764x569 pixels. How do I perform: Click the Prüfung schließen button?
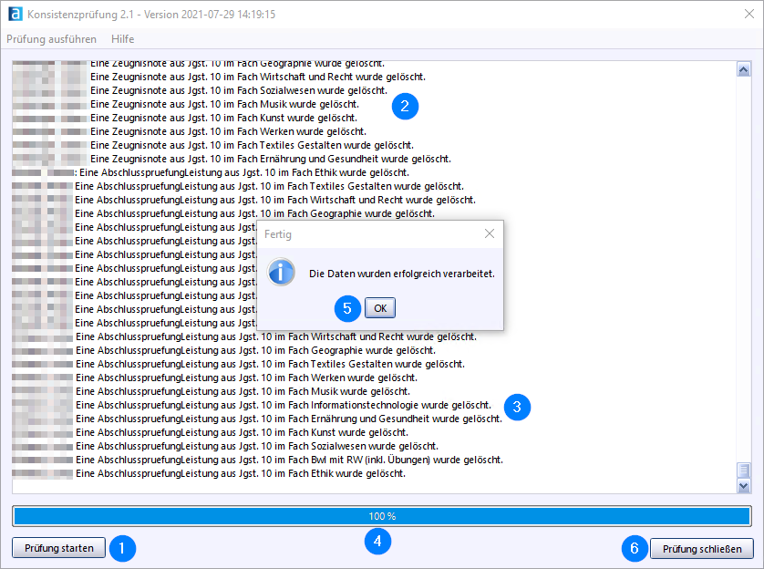(x=702, y=549)
